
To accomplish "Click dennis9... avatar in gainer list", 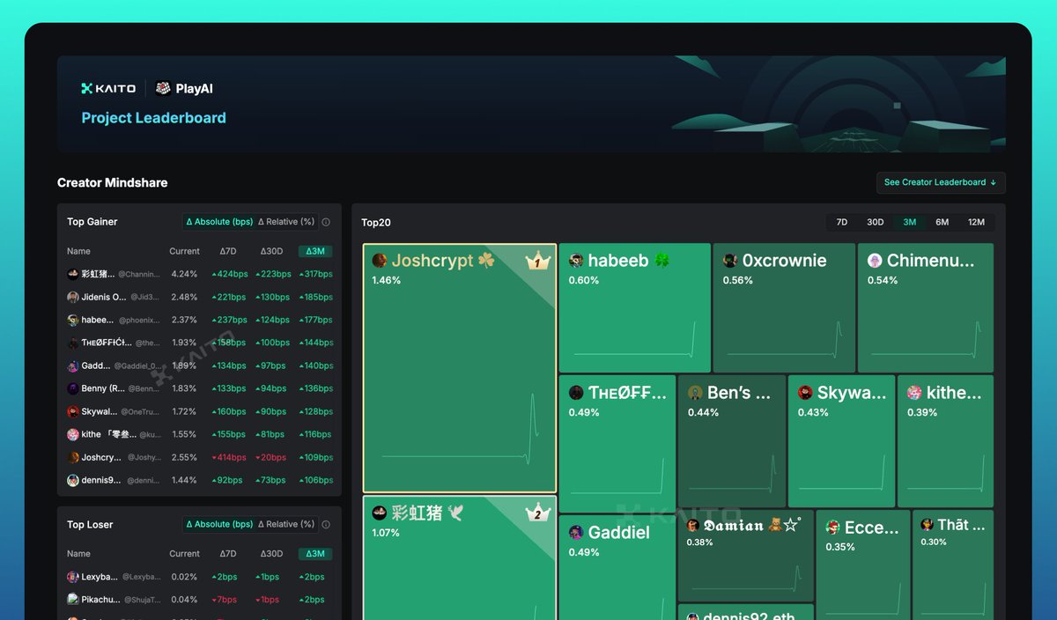I will coord(73,480).
